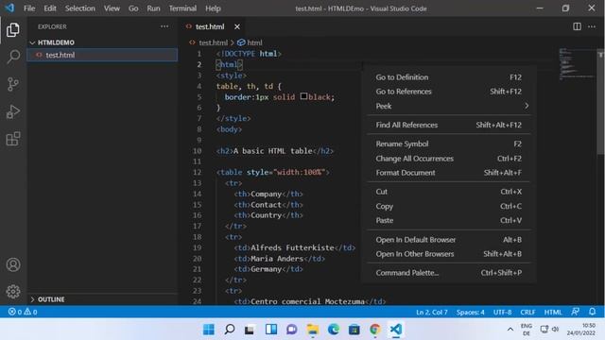
Task: Open Chat icon on the taskbar
Action: 292,330
